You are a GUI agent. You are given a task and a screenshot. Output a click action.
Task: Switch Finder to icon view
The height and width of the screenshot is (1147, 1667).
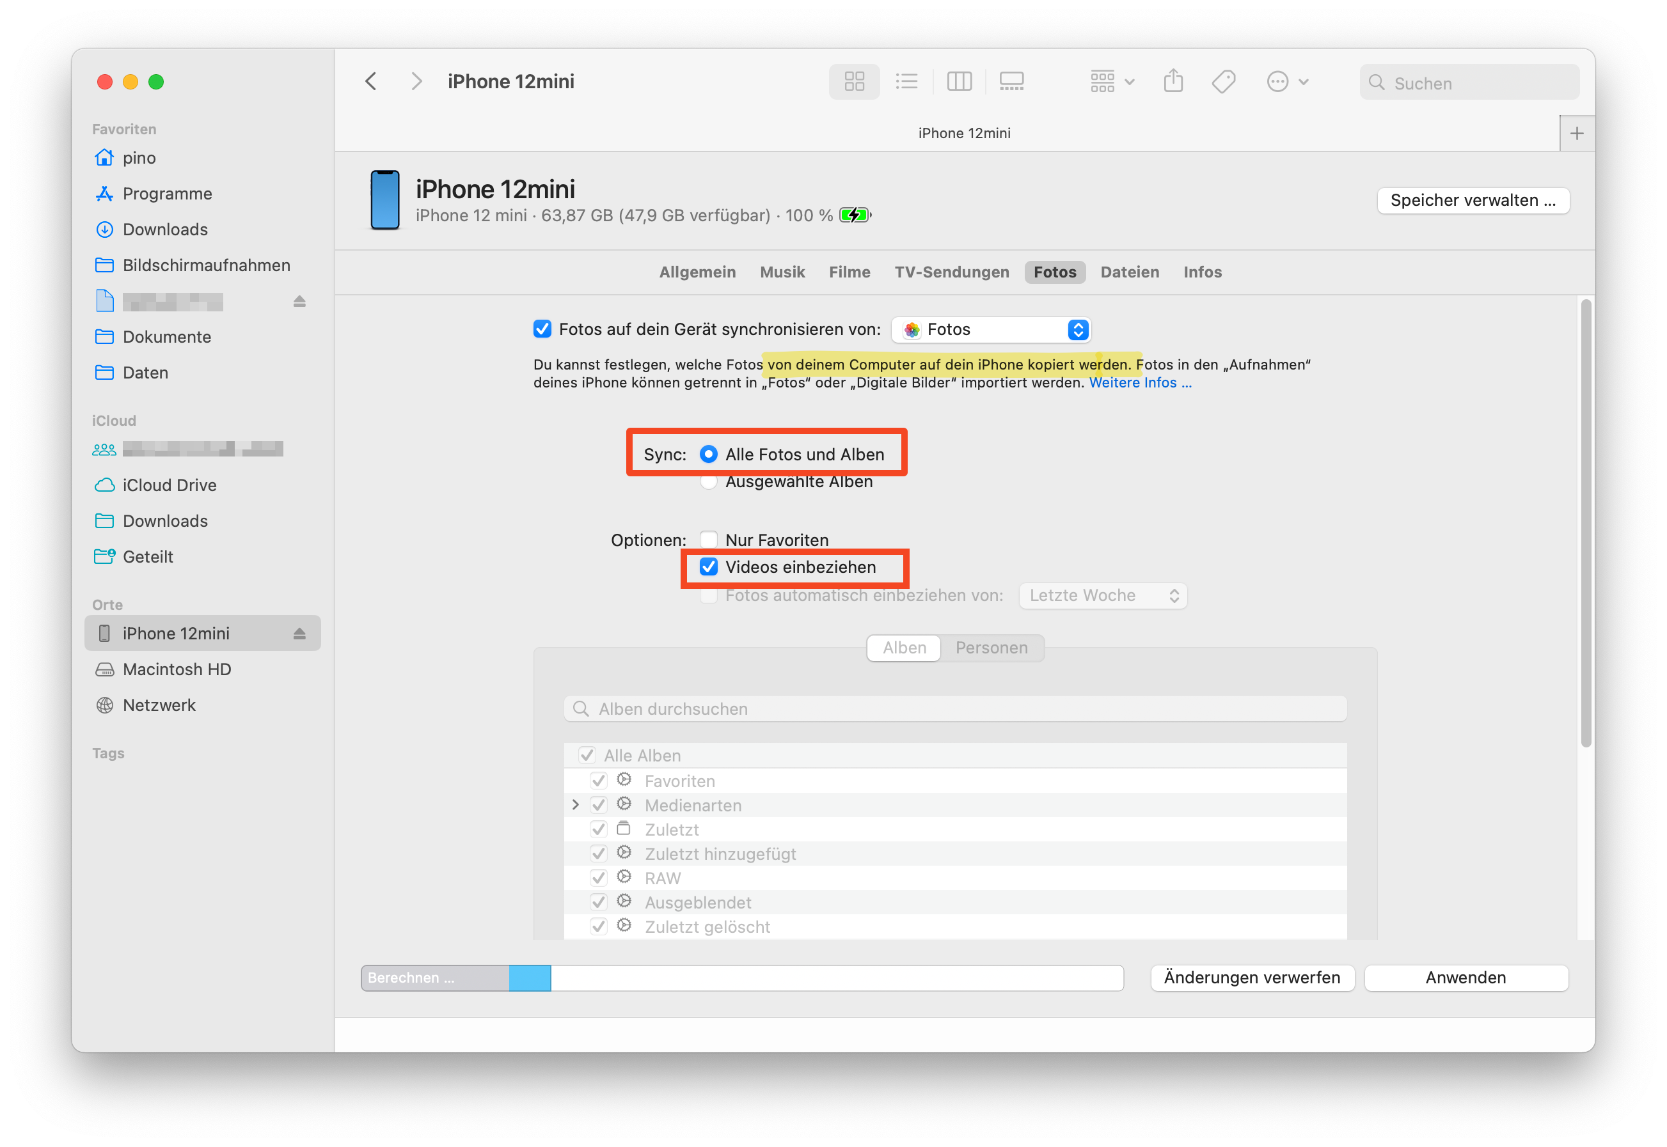(853, 82)
